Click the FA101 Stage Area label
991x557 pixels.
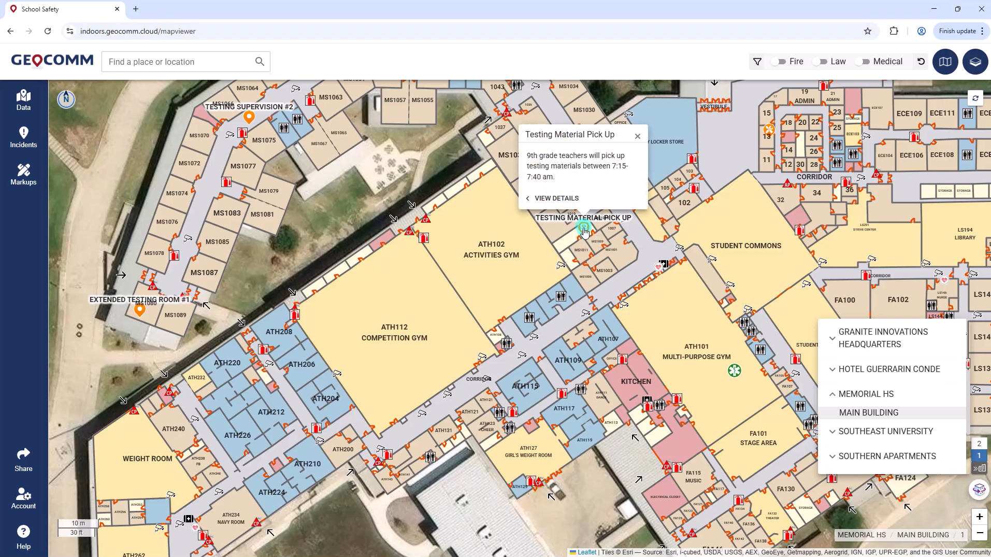point(758,438)
